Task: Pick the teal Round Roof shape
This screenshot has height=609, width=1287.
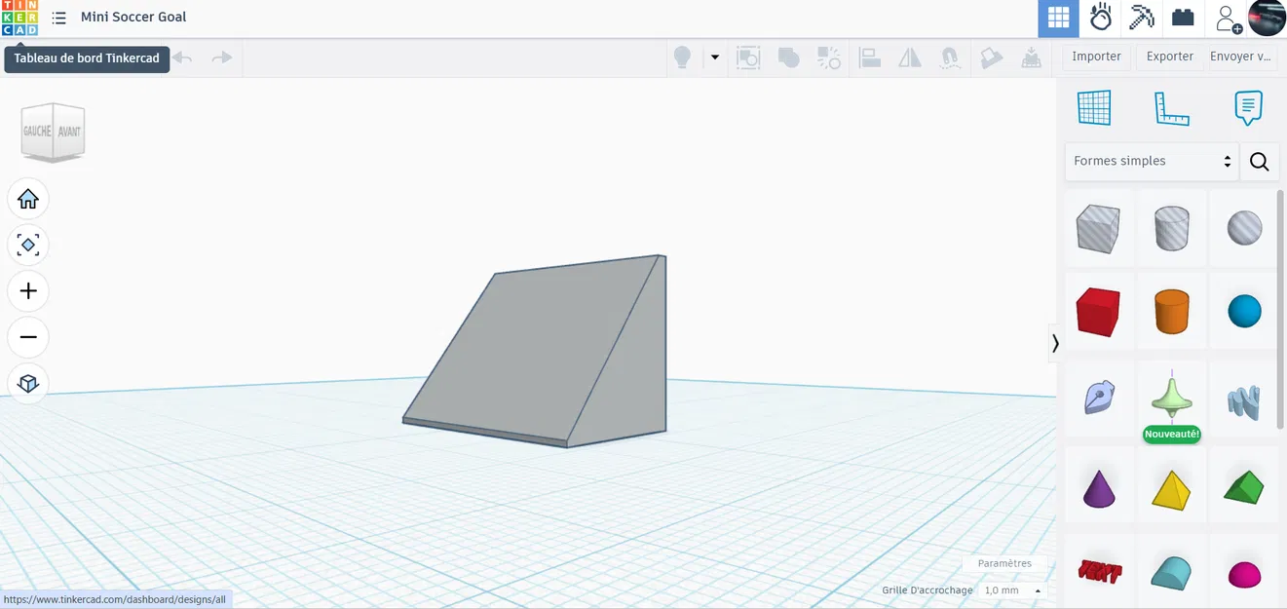Action: click(1171, 571)
